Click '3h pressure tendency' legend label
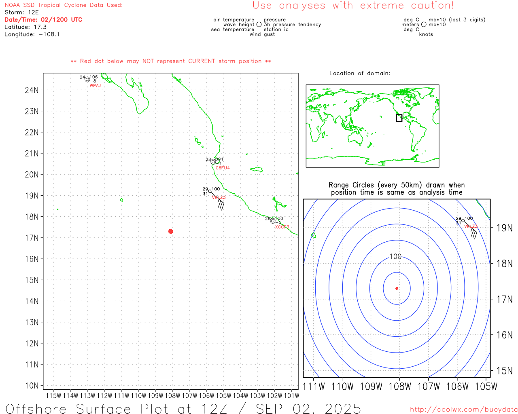Viewport: 518px width, 414px height. coord(292,25)
